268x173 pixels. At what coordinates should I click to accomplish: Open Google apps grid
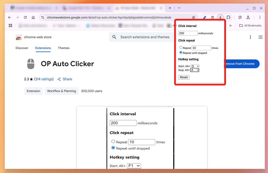[x=260, y=37]
